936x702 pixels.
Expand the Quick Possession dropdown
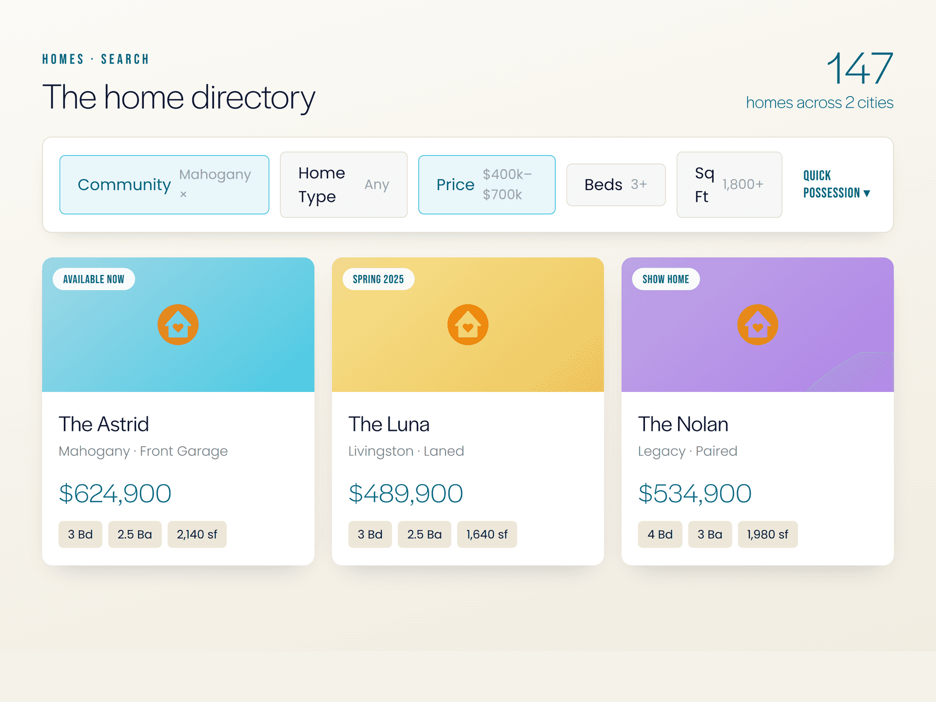[837, 184]
